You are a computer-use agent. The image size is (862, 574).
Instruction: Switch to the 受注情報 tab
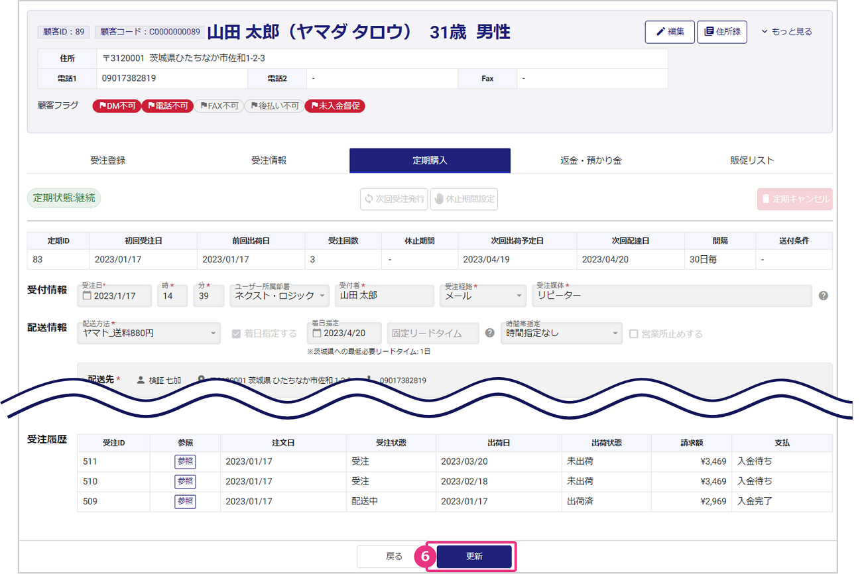click(x=269, y=160)
